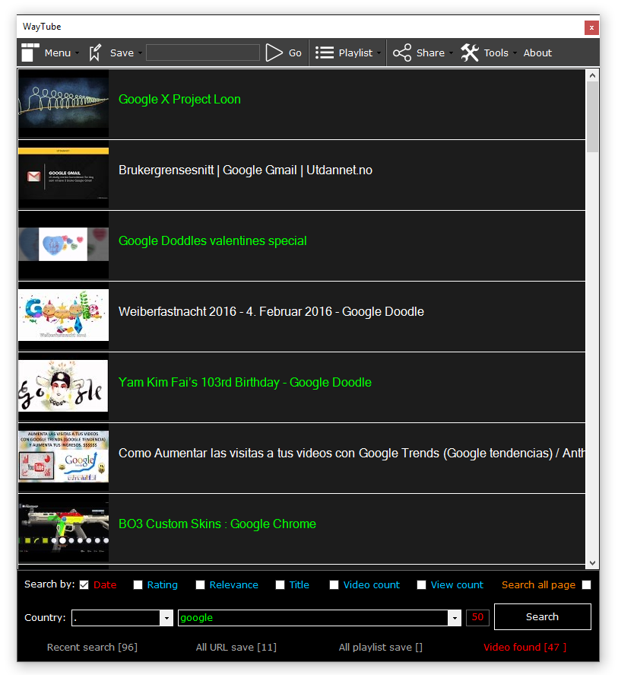Select title 'BO3 Custom Skins : Google Chrome'
618x675 pixels.
(x=217, y=524)
